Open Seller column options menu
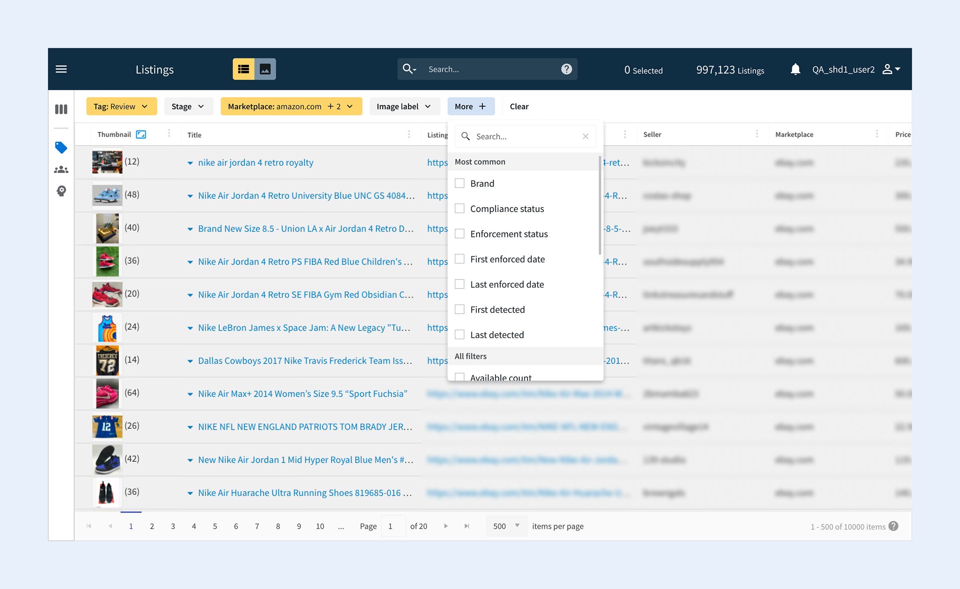Image resolution: width=960 pixels, height=589 pixels. pos(757,134)
